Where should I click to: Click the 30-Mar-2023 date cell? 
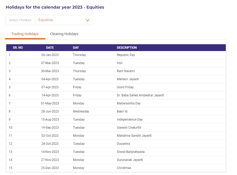coord(50,71)
